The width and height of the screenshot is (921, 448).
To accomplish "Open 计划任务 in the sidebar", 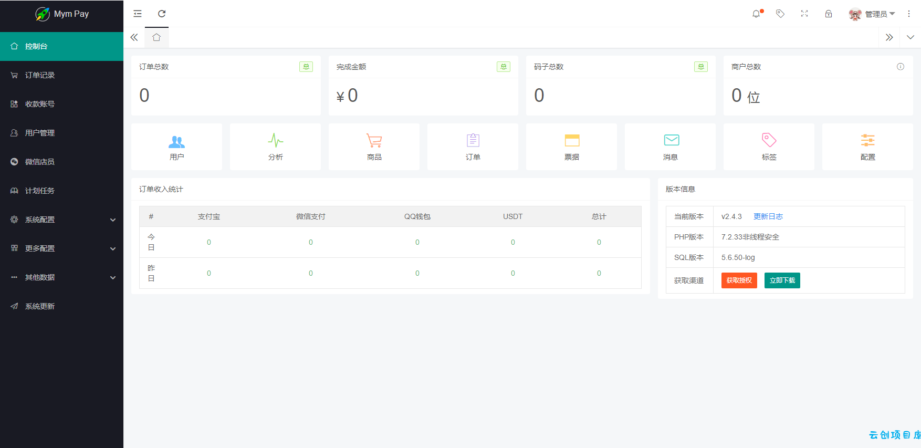I will (x=62, y=191).
